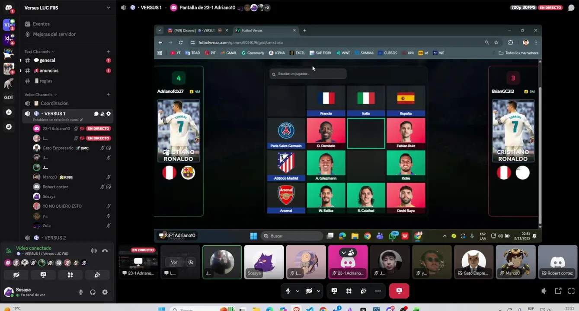Click invite people icon on VERSUS 1

[102, 114]
